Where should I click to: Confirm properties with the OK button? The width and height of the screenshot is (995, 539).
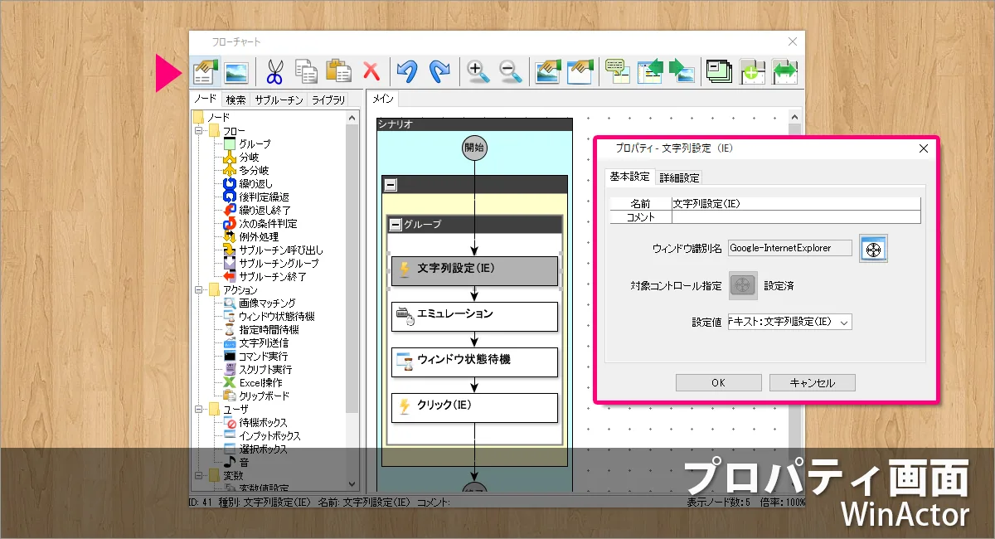[x=718, y=383]
